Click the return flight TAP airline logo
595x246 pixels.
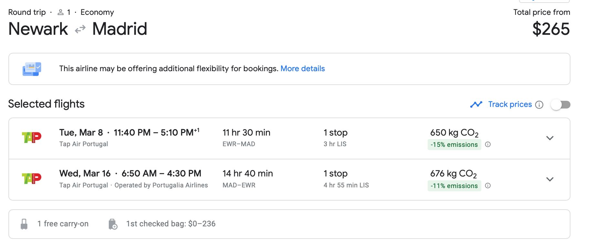click(31, 178)
